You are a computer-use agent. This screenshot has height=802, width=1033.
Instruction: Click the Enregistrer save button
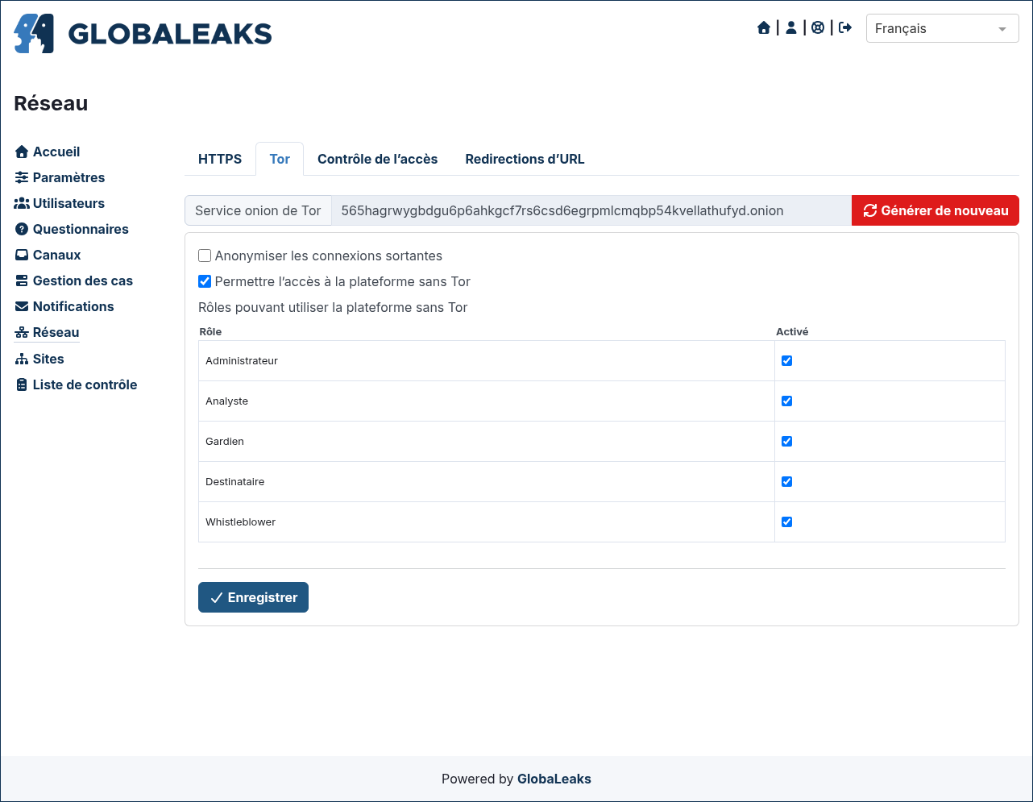coord(253,597)
